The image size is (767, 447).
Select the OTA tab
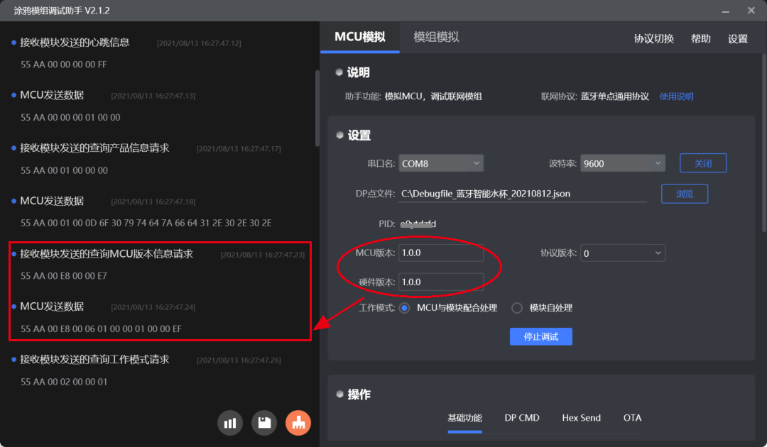coord(632,418)
